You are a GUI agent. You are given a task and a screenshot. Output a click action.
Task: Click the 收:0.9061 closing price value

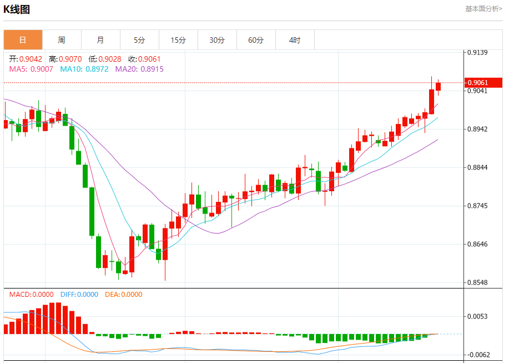pos(144,59)
